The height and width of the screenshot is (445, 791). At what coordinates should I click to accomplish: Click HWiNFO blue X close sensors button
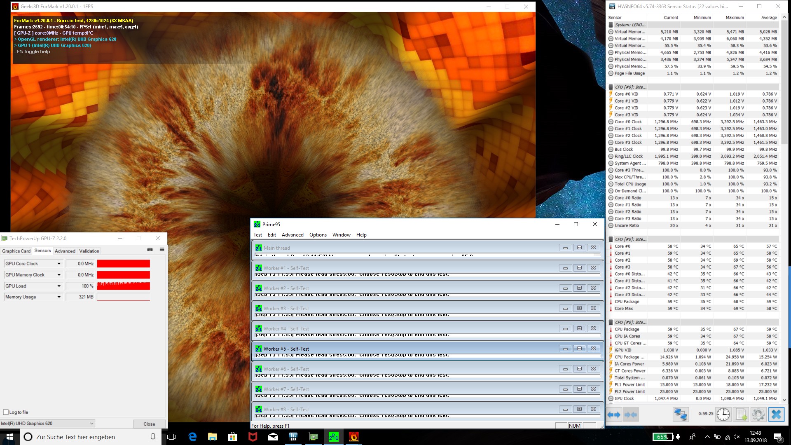[x=776, y=415]
